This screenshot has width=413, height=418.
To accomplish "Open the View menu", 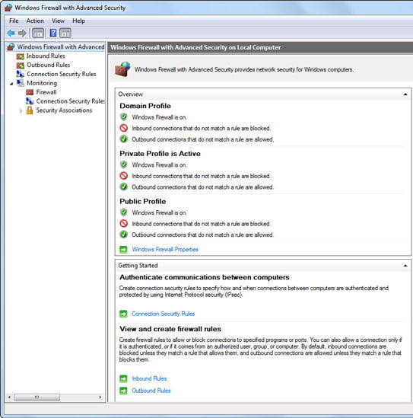I will pos(58,21).
